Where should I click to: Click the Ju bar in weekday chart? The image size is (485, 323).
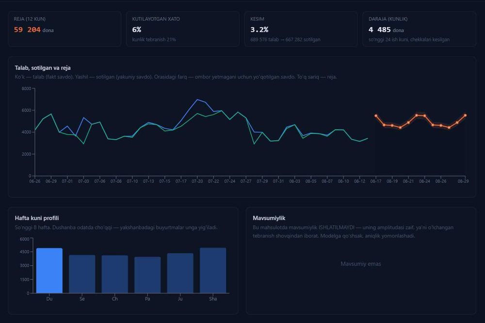pos(180,273)
